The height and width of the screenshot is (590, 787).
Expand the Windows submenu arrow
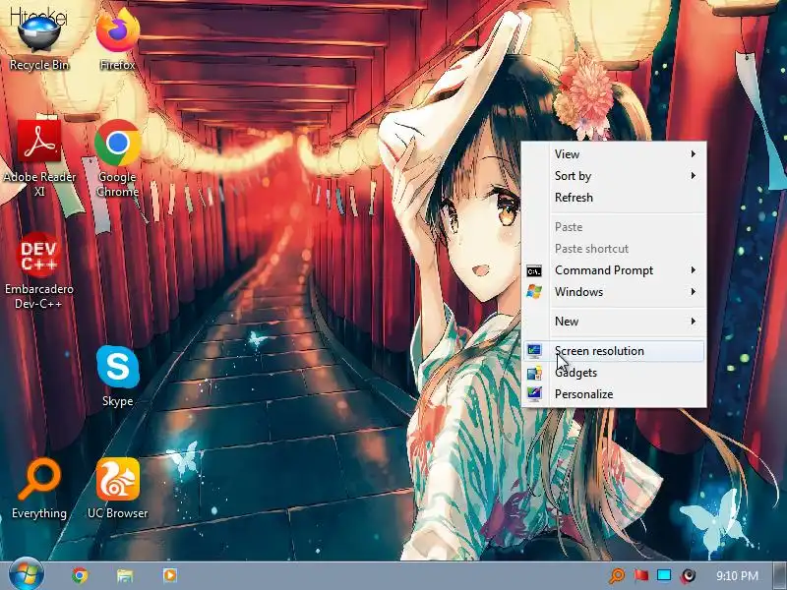tap(694, 291)
